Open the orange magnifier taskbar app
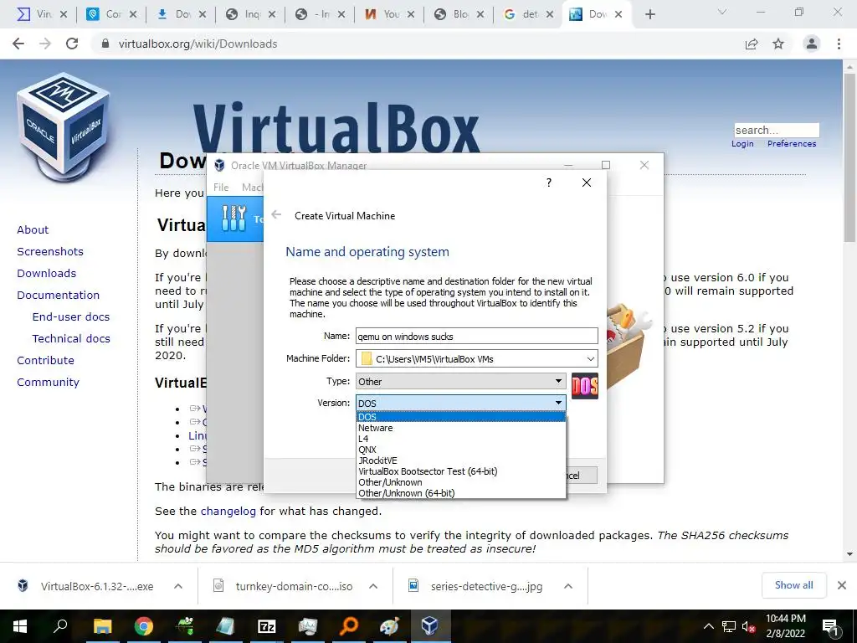The image size is (857, 643). pos(348,626)
